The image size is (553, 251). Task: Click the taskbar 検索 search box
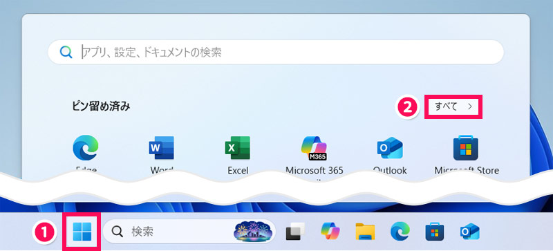(189, 232)
